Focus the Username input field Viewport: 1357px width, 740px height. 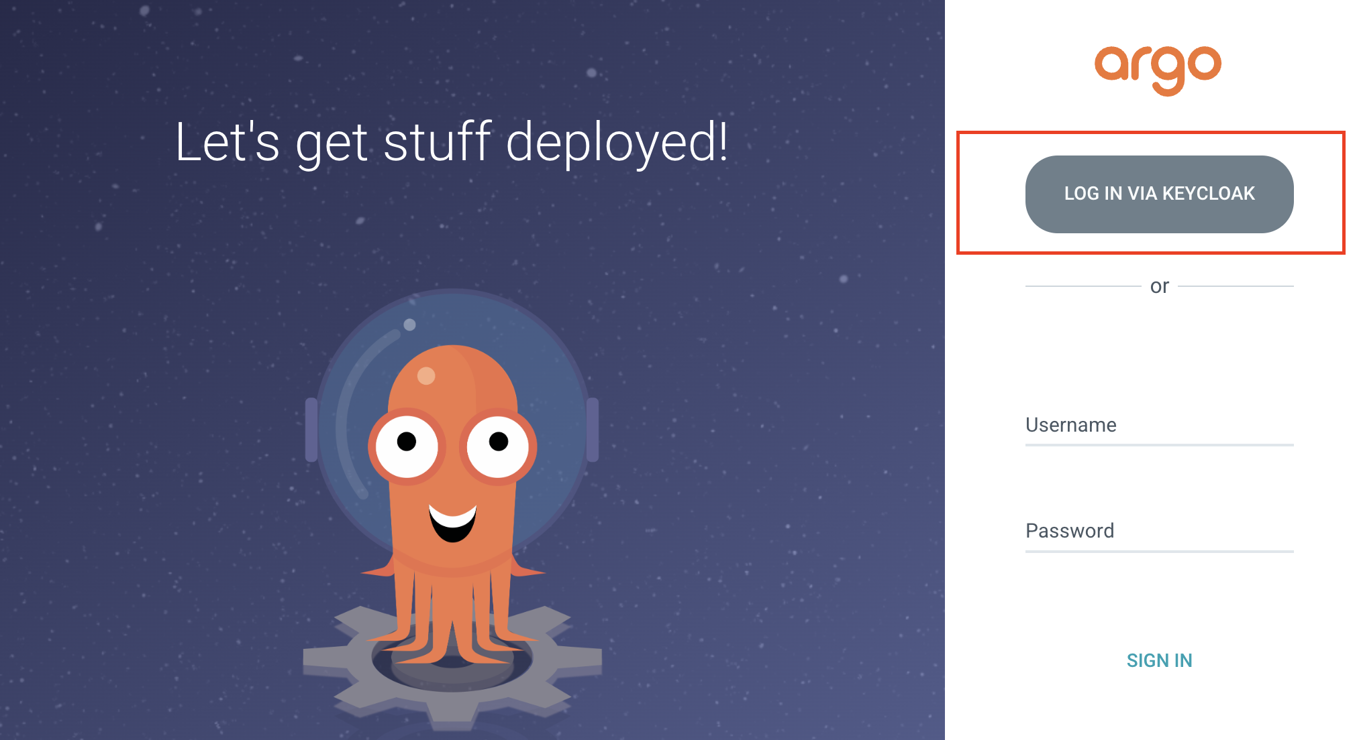coord(1159,426)
